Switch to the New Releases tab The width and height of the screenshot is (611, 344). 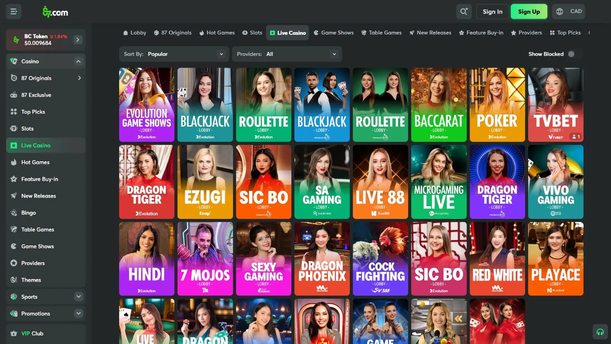click(430, 33)
